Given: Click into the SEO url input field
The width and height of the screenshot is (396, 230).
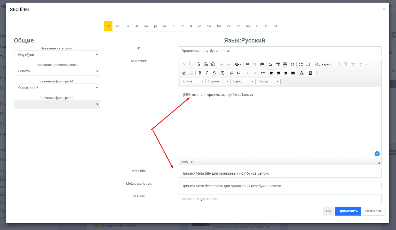Looking at the screenshot, I should 280,199.
